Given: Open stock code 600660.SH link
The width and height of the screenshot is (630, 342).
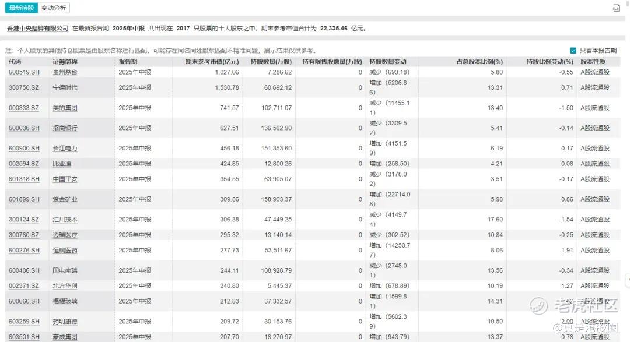Looking at the screenshot, I should tap(24, 301).
